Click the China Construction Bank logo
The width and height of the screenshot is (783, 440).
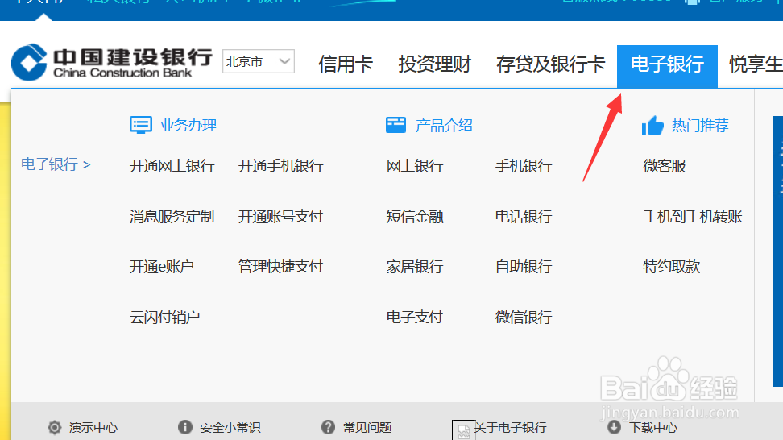112,62
